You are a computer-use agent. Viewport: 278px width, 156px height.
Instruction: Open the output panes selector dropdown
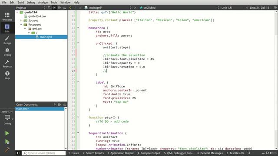tap(249, 153)
